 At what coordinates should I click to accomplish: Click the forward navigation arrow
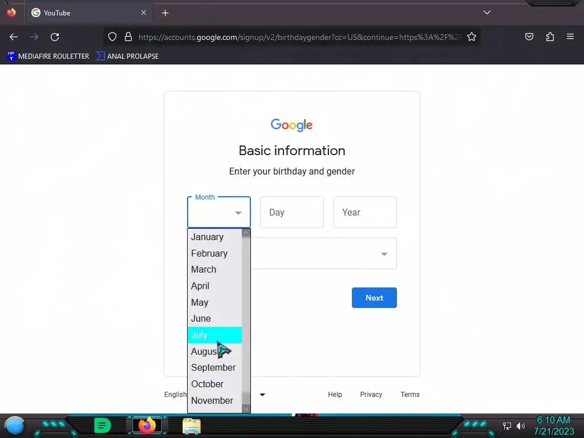[34, 37]
